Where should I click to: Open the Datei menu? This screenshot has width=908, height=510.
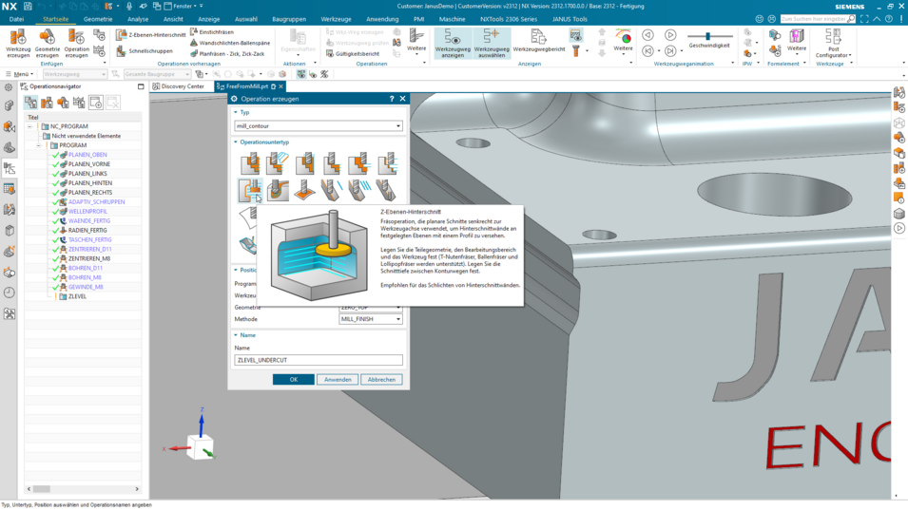17,19
